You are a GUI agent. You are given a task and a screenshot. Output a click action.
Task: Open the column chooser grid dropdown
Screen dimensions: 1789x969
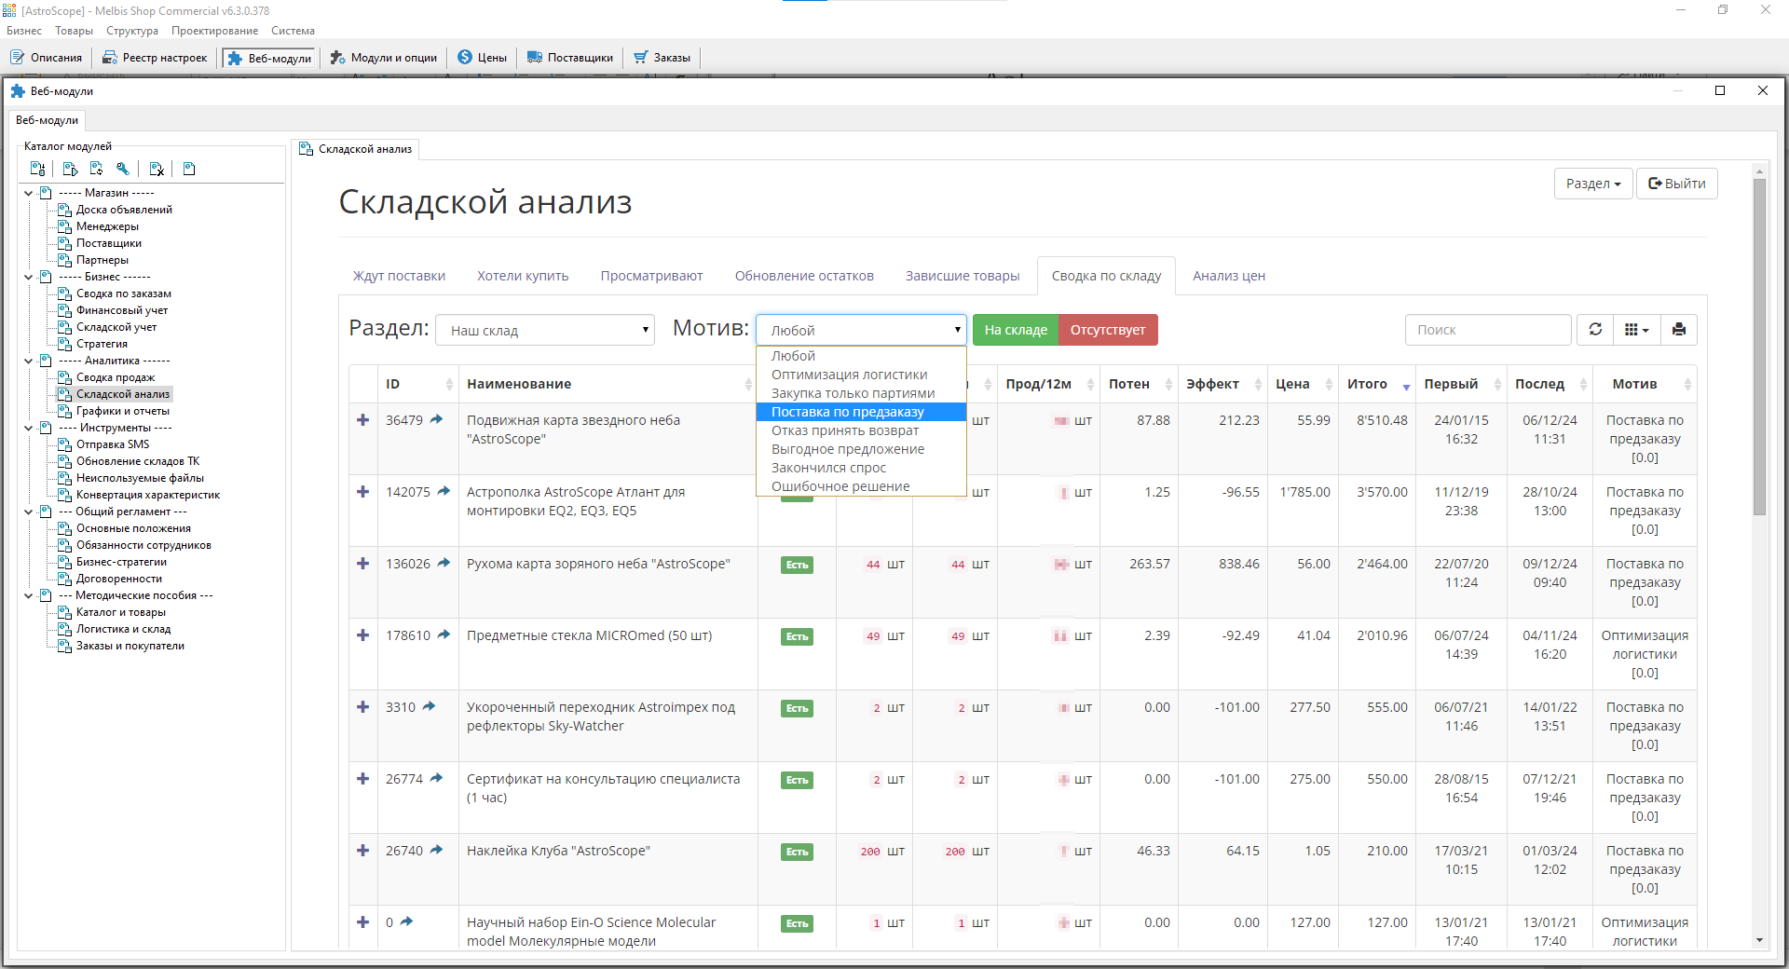[1636, 330]
